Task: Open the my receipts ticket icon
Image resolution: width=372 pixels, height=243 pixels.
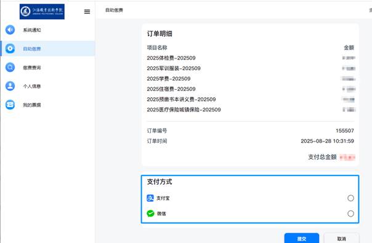Action: 10,105
